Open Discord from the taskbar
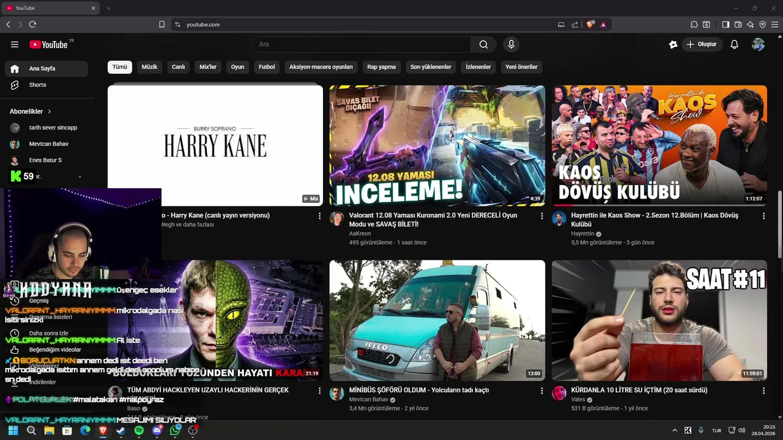Image resolution: width=783 pixels, height=440 pixels. pos(157,430)
